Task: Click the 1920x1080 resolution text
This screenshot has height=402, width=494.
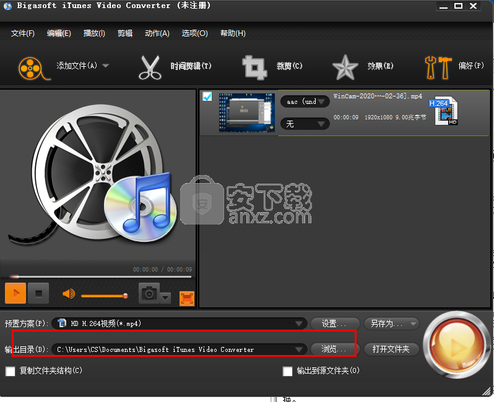Action: 378,118
